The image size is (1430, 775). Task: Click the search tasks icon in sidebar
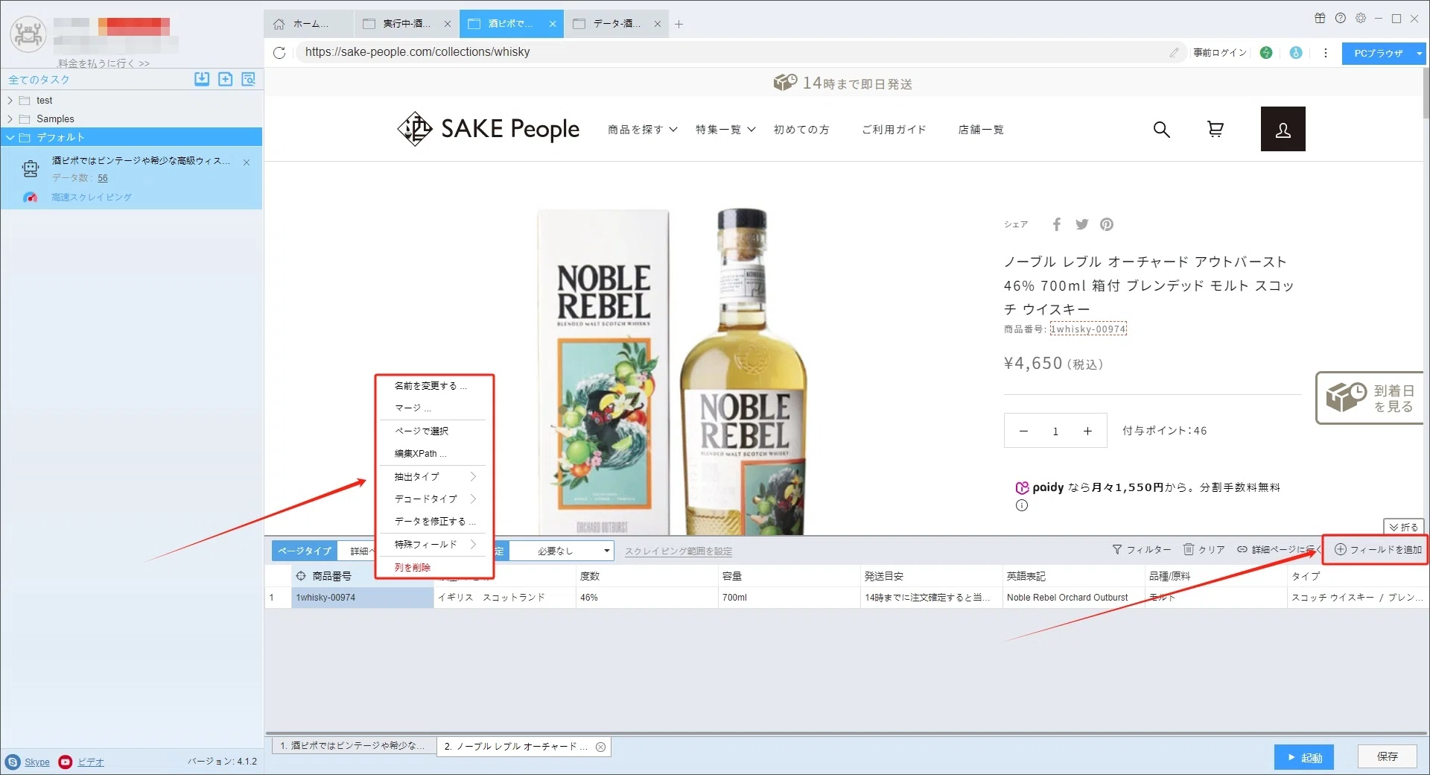coord(249,79)
